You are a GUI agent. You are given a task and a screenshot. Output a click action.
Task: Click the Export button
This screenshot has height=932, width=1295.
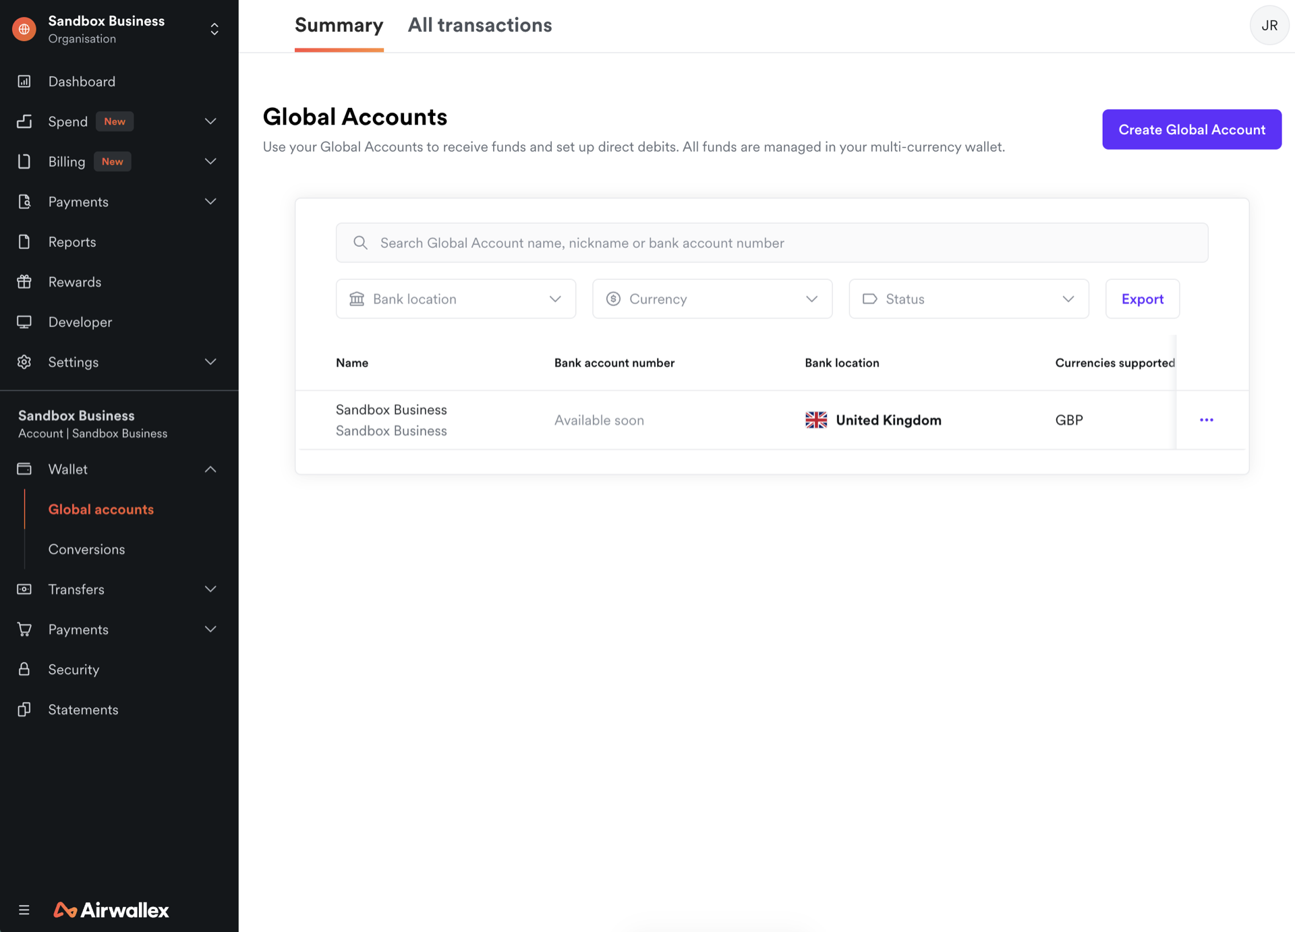pyautogui.click(x=1143, y=299)
